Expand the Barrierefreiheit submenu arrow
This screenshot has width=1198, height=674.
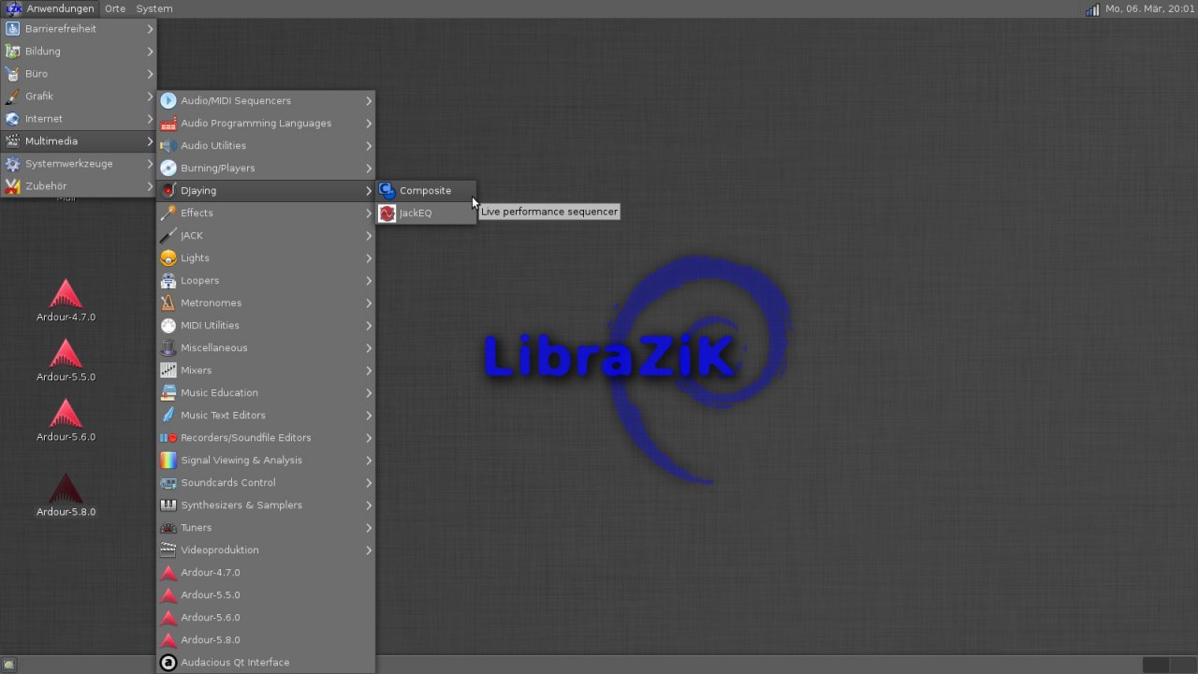pos(150,29)
